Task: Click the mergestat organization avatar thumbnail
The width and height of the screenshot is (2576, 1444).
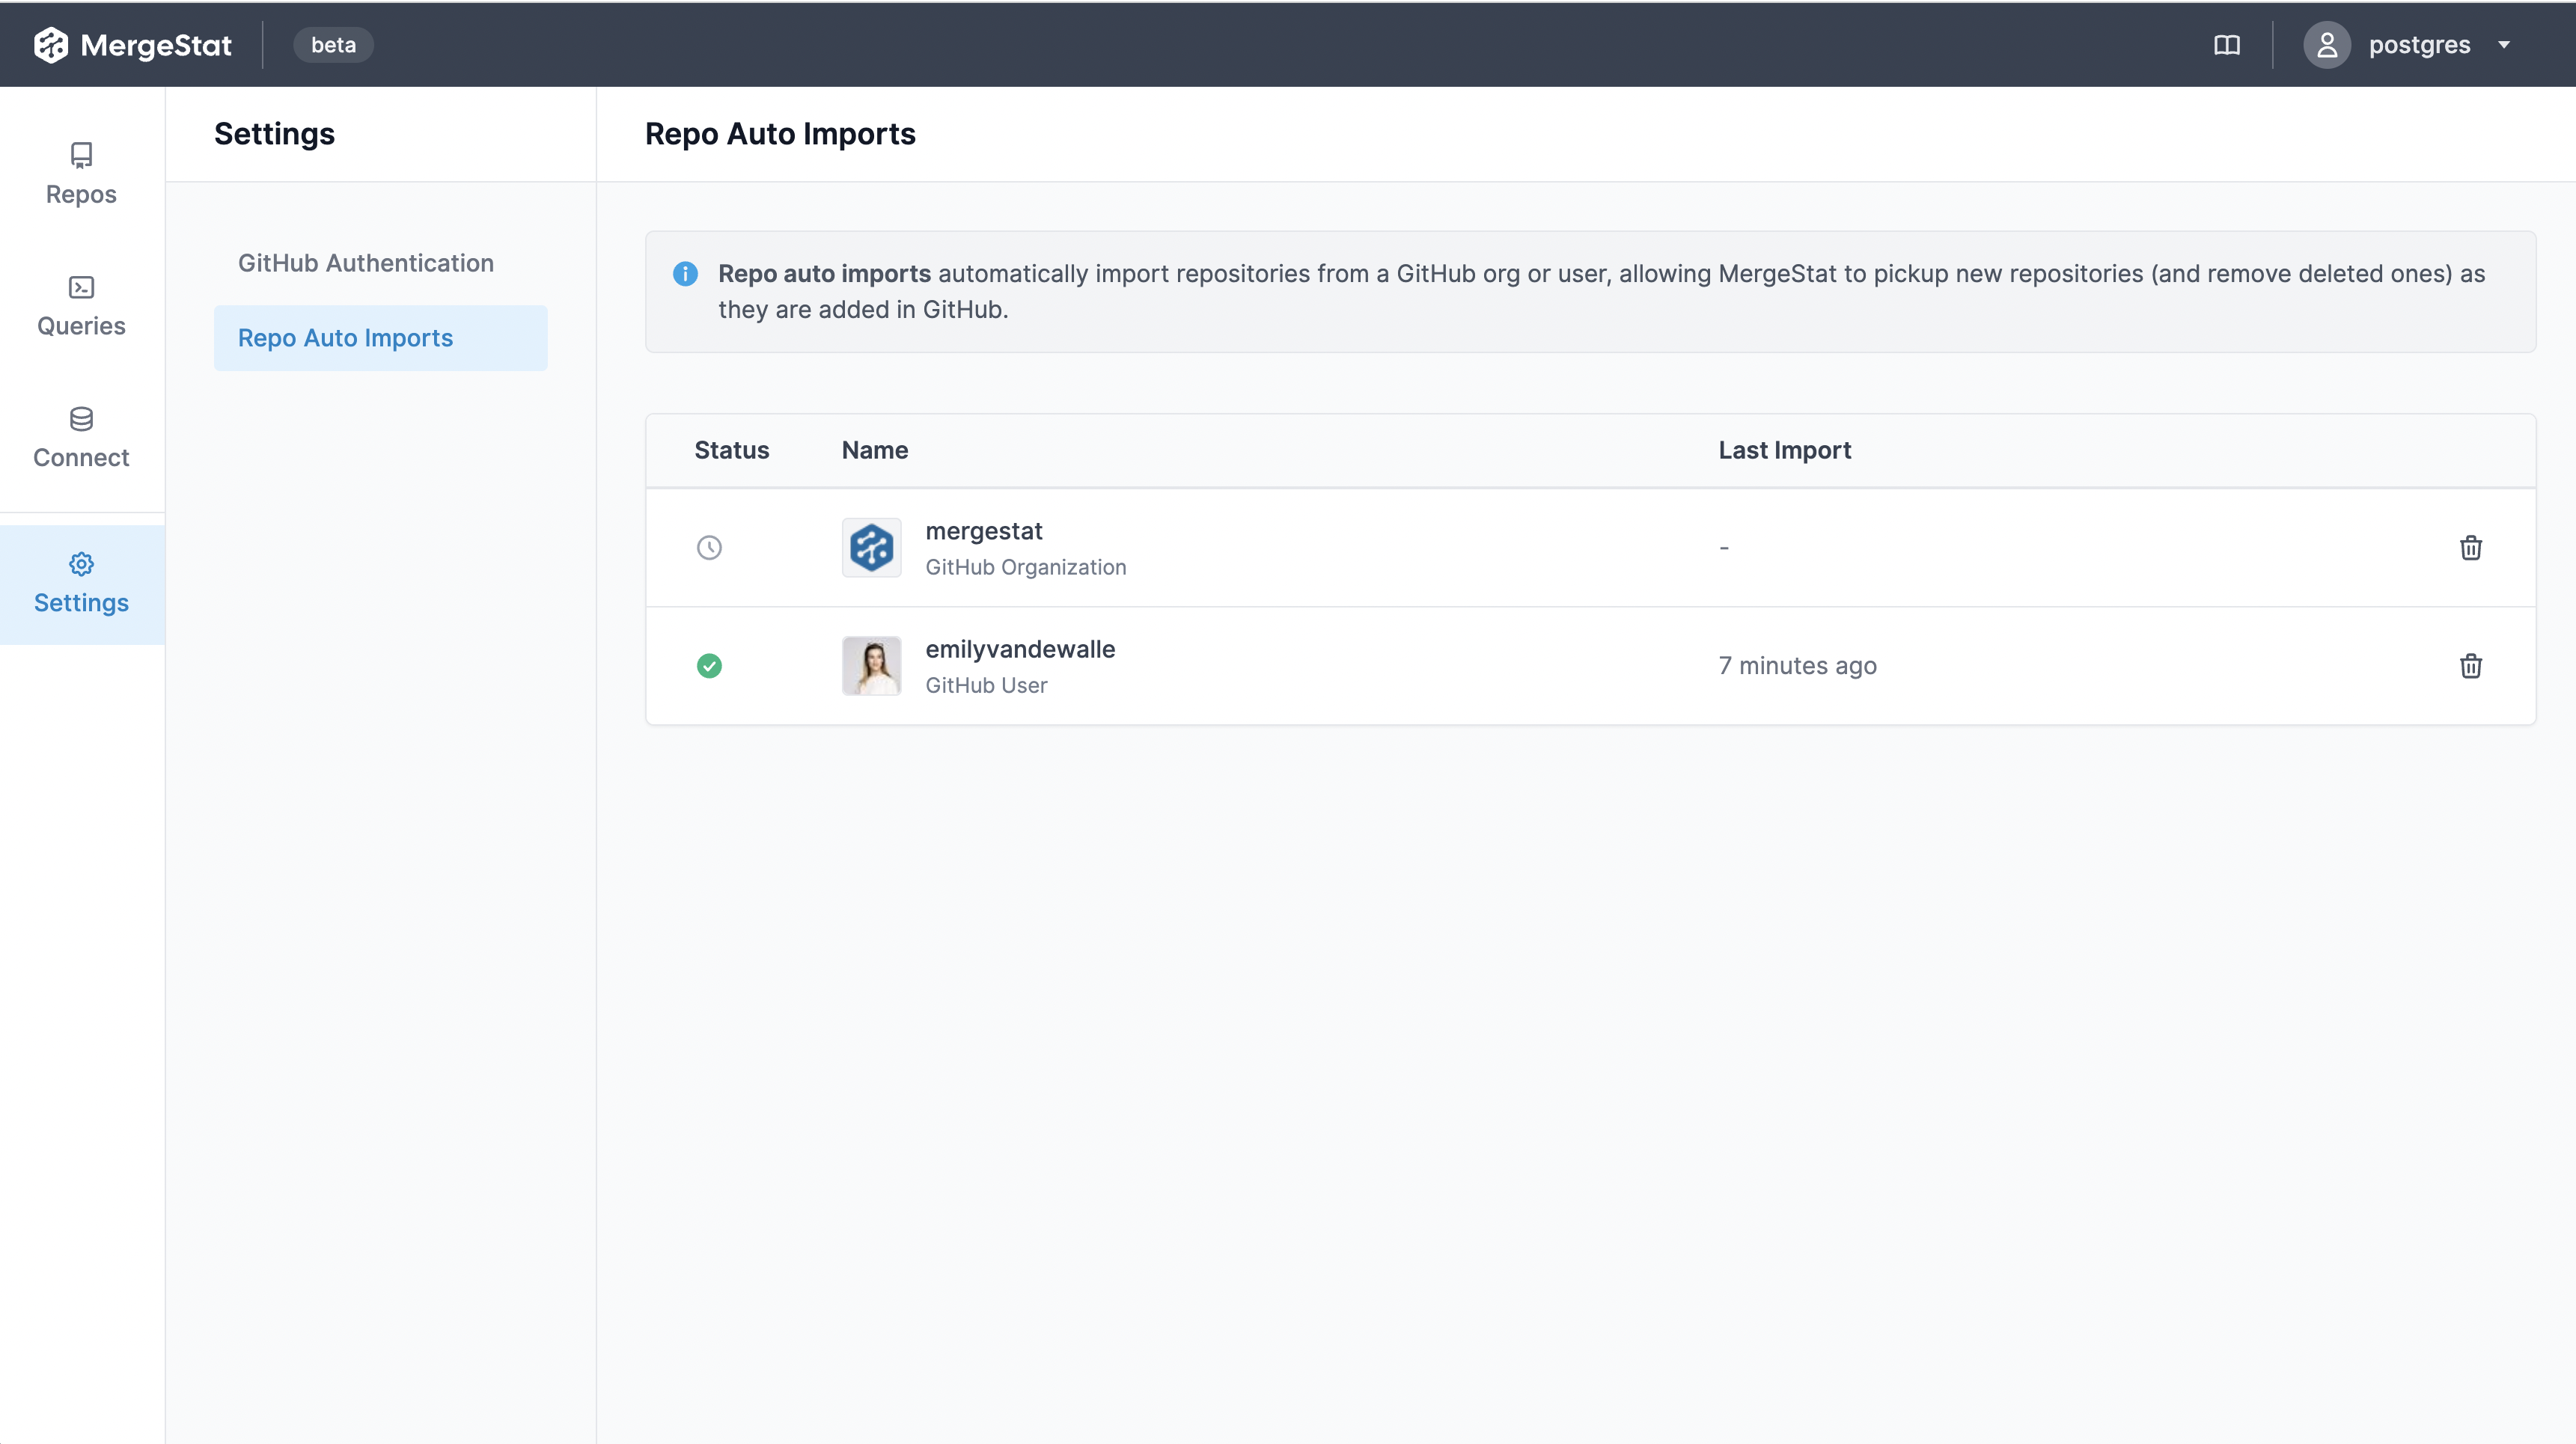Action: pyautogui.click(x=871, y=548)
